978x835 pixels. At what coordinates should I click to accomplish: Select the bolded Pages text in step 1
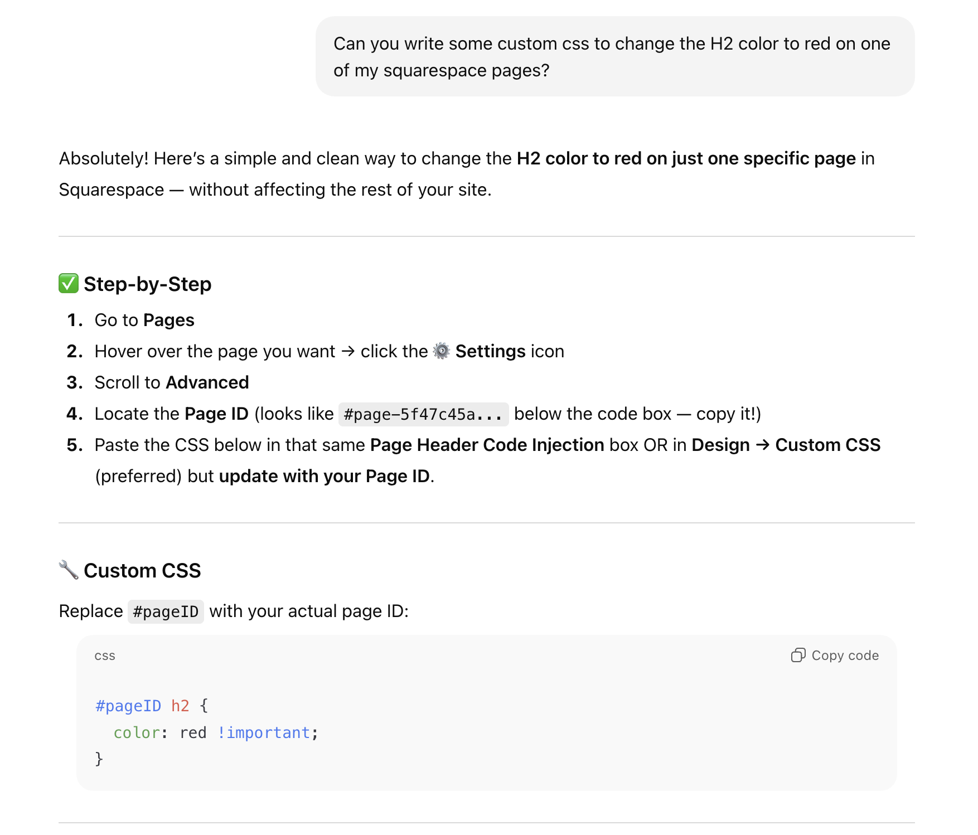click(x=169, y=319)
